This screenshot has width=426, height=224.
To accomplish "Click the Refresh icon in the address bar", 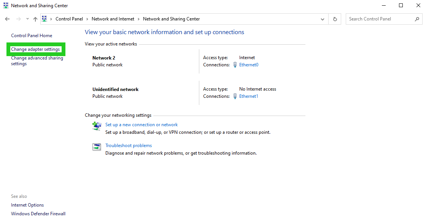I will 335,19.
